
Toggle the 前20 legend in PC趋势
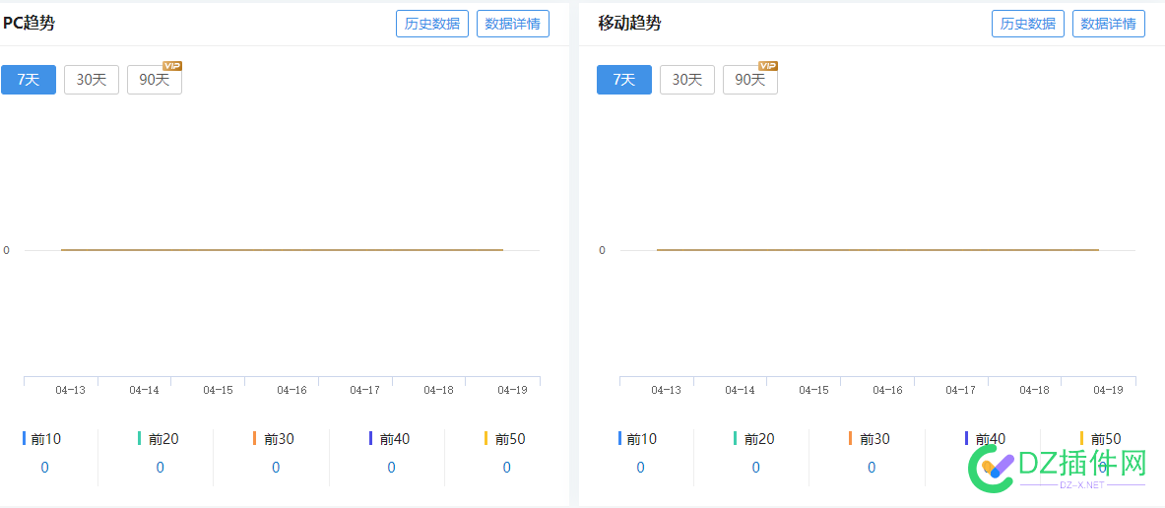[x=159, y=439]
